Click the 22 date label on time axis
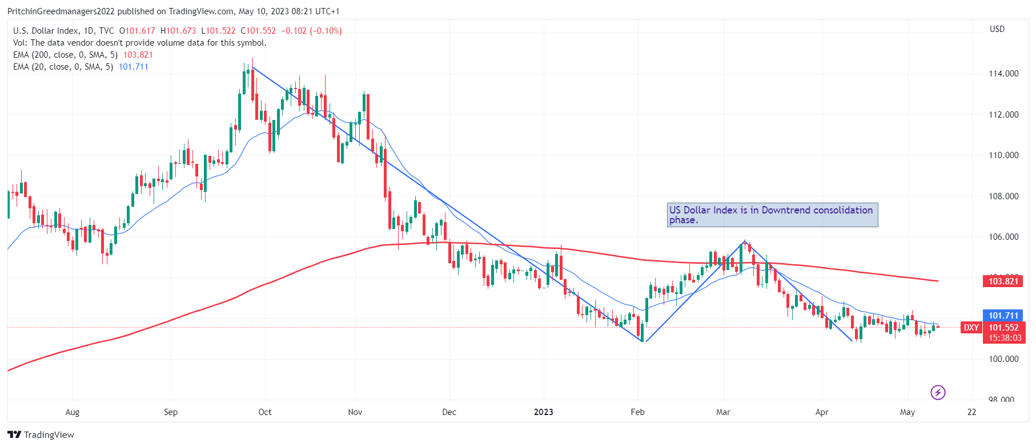1036x447 pixels. pyautogui.click(x=972, y=412)
